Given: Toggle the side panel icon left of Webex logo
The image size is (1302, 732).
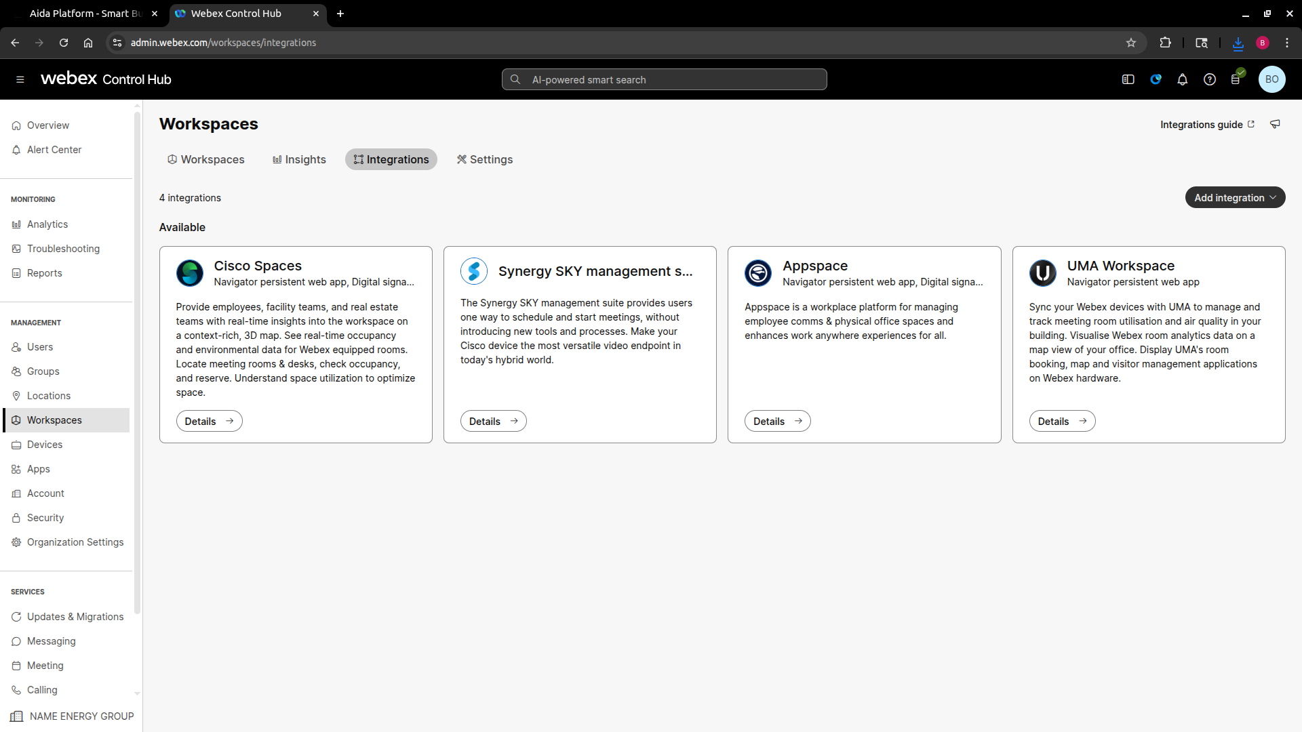Looking at the screenshot, I should [x=1128, y=79].
